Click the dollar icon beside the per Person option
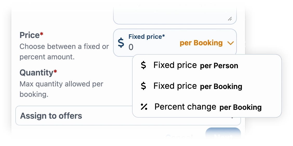 click(143, 65)
